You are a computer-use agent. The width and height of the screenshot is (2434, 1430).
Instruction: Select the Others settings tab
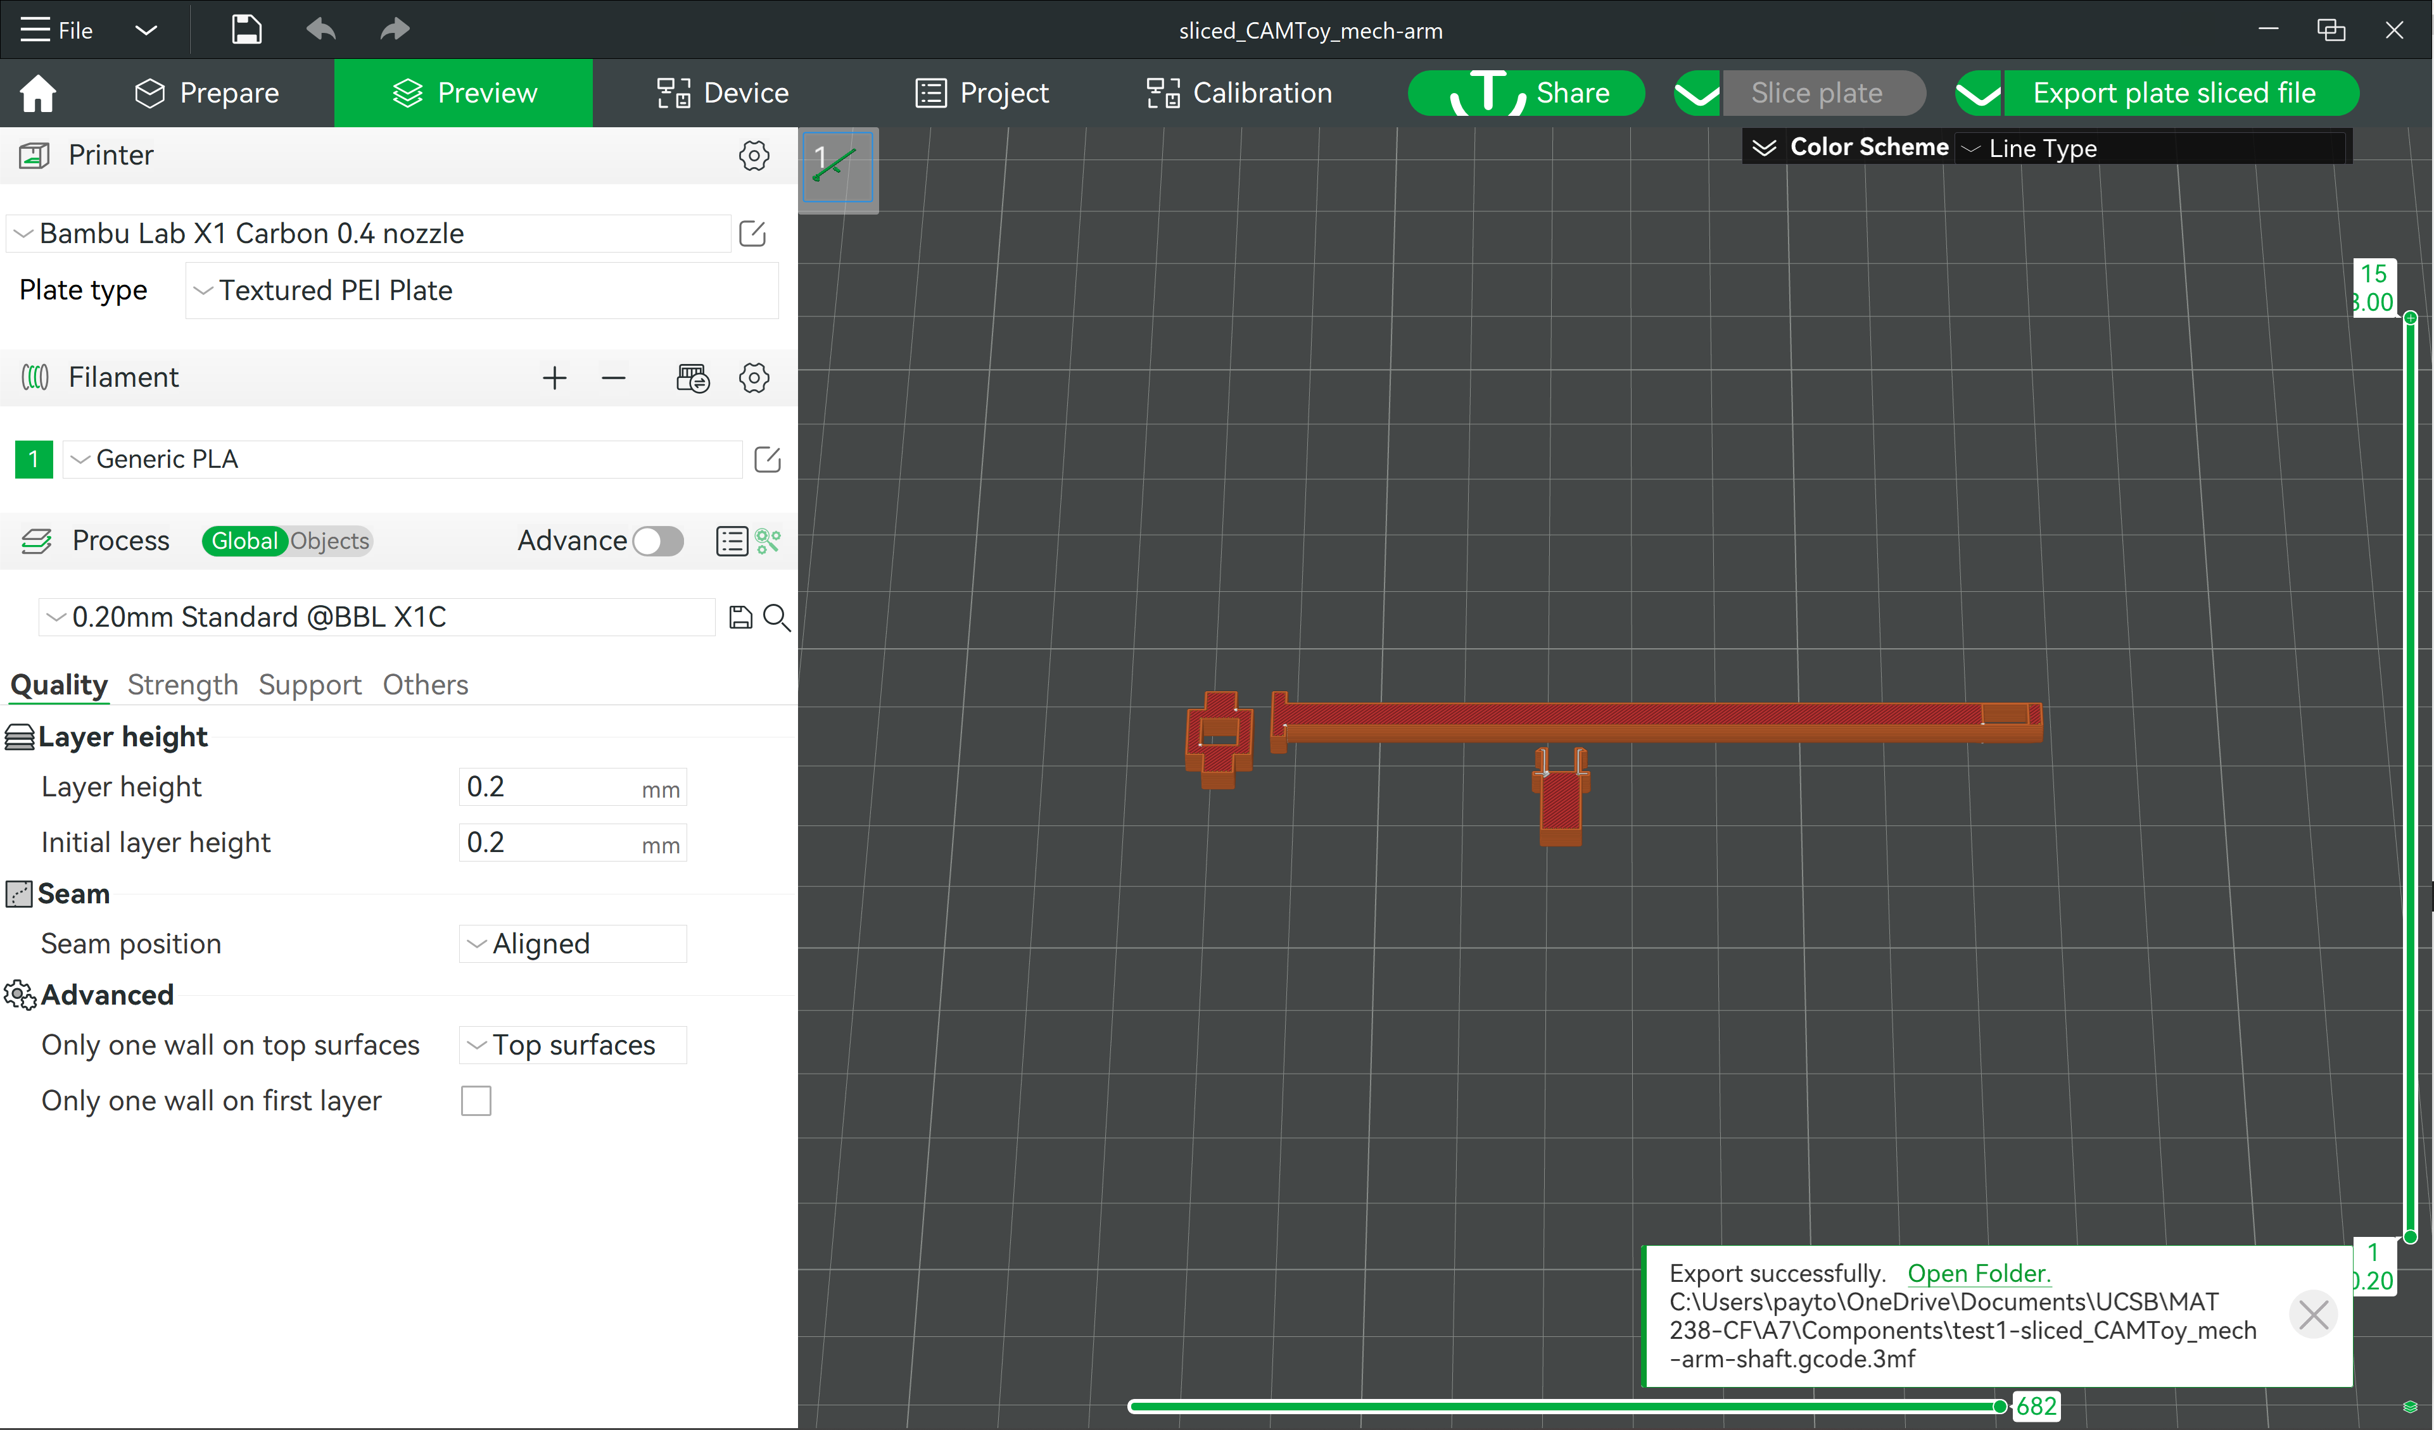425,684
